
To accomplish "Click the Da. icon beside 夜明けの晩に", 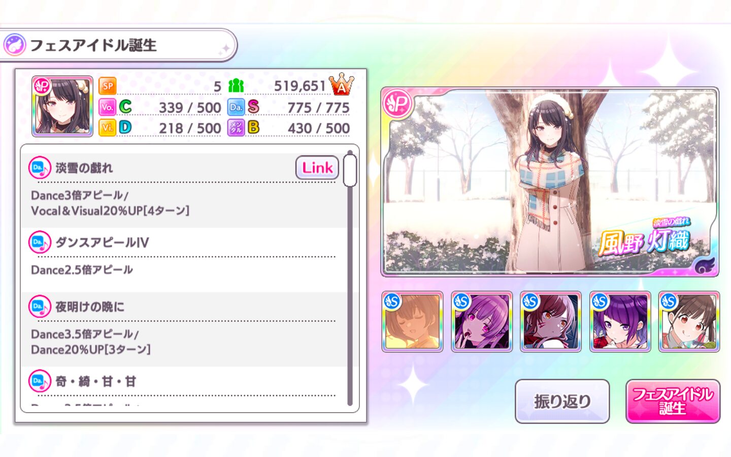I will click(x=40, y=307).
